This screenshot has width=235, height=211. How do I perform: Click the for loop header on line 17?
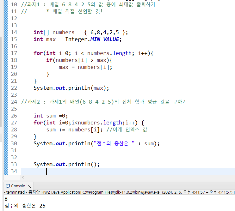point(94,53)
